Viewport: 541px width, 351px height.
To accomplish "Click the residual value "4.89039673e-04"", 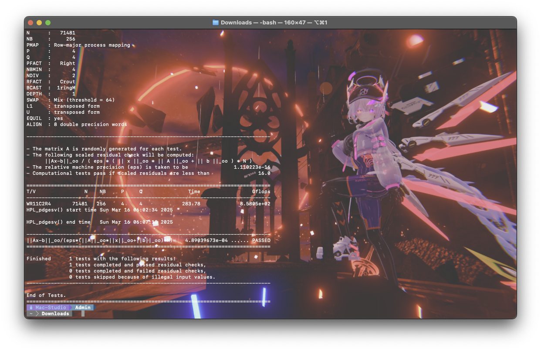I will click(206, 240).
